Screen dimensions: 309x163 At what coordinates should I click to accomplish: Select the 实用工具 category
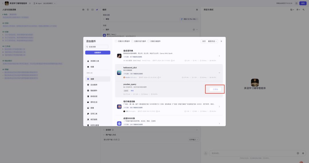[x=98, y=114]
